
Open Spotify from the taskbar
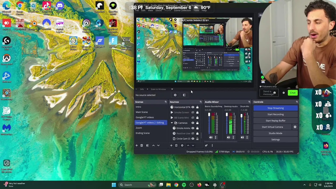184,185
